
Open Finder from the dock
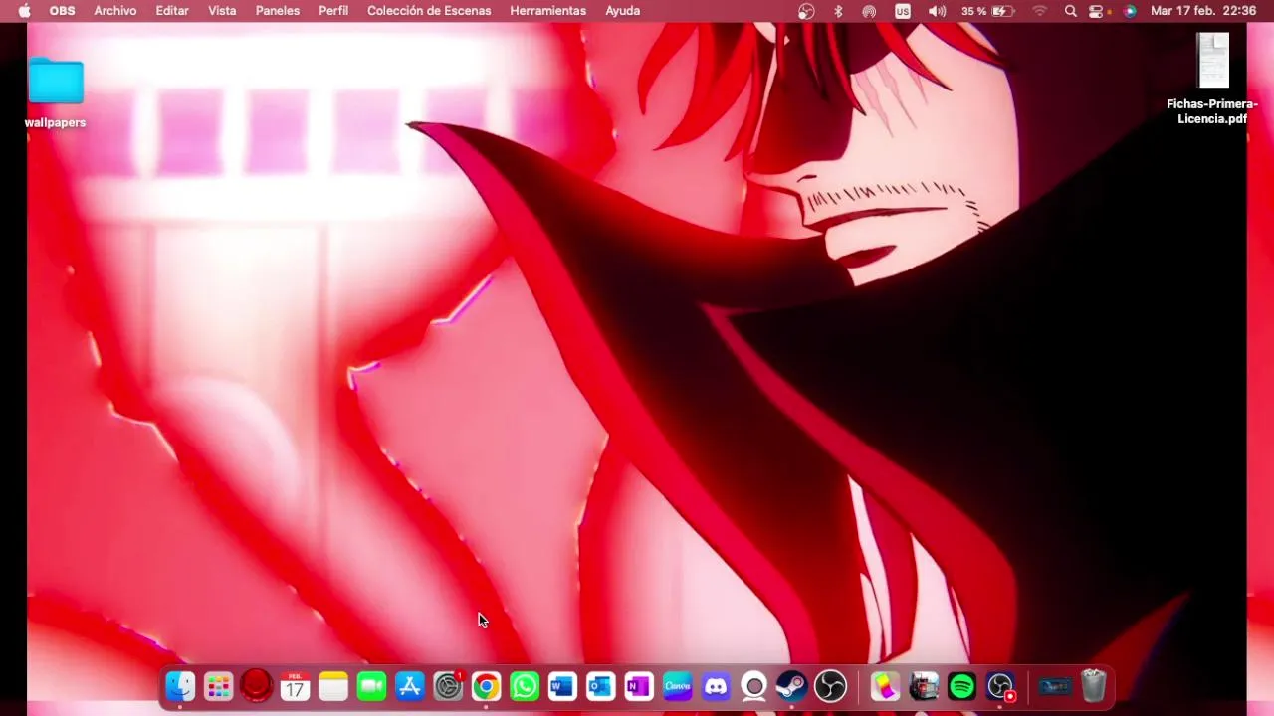point(180,686)
